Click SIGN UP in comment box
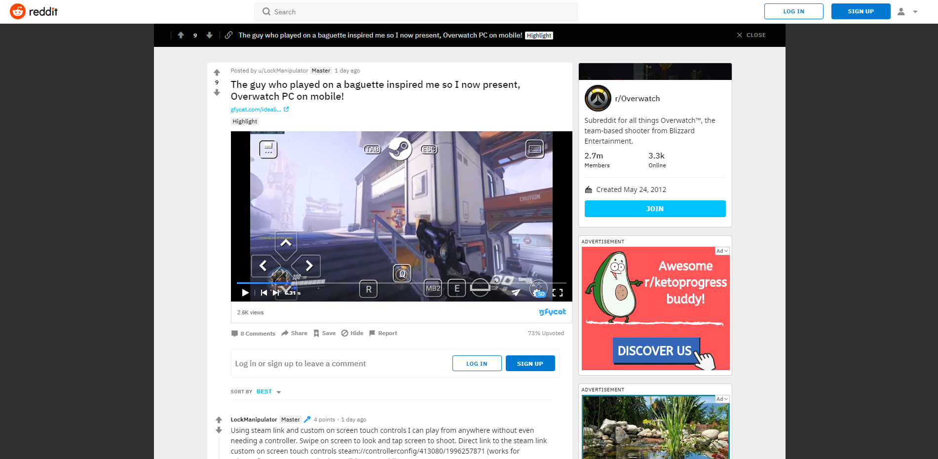The height and width of the screenshot is (459, 938). click(530, 363)
